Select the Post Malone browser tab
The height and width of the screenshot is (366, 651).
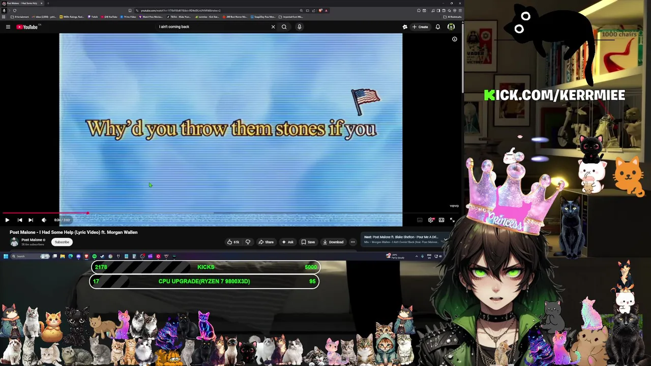click(x=22, y=3)
